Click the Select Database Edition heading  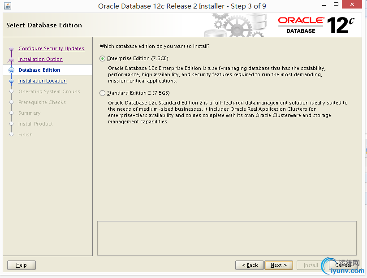(44, 25)
